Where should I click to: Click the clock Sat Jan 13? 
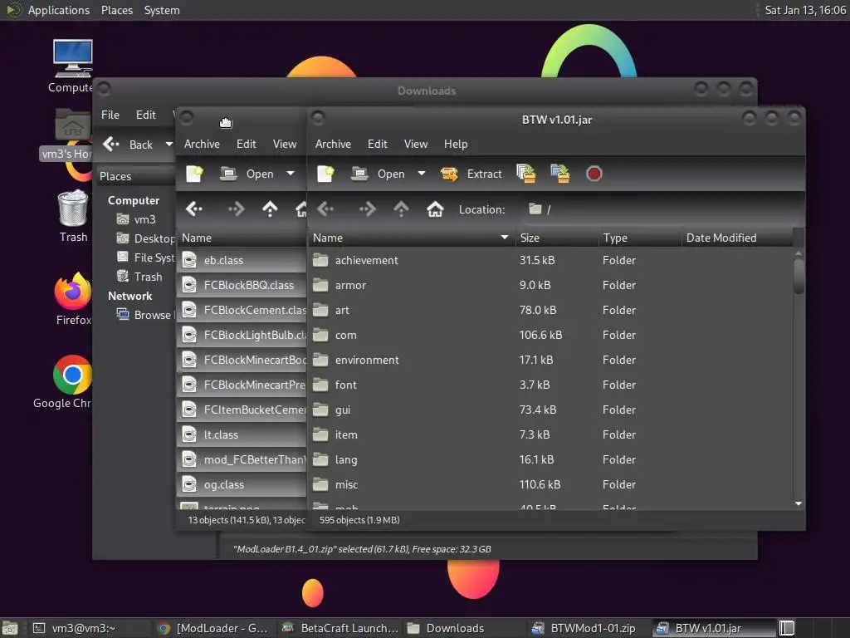[804, 10]
